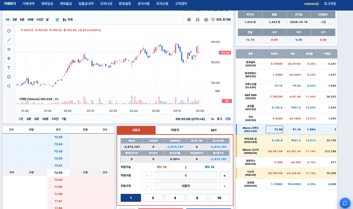Select the lightning bolt chart tool
Screen dimensions: 353x209
pos(9,58)
